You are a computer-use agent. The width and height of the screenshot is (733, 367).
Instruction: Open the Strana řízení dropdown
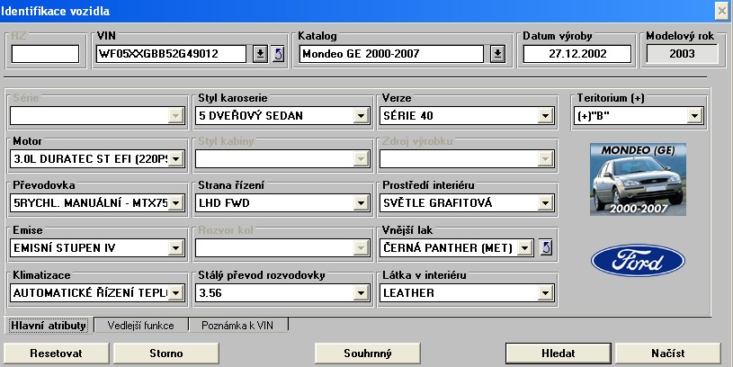pyautogui.click(x=361, y=203)
